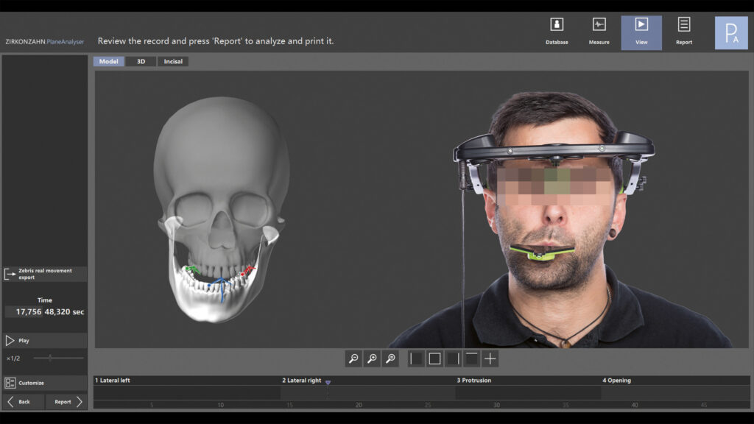Select the Model tab

[x=108, y=62]
